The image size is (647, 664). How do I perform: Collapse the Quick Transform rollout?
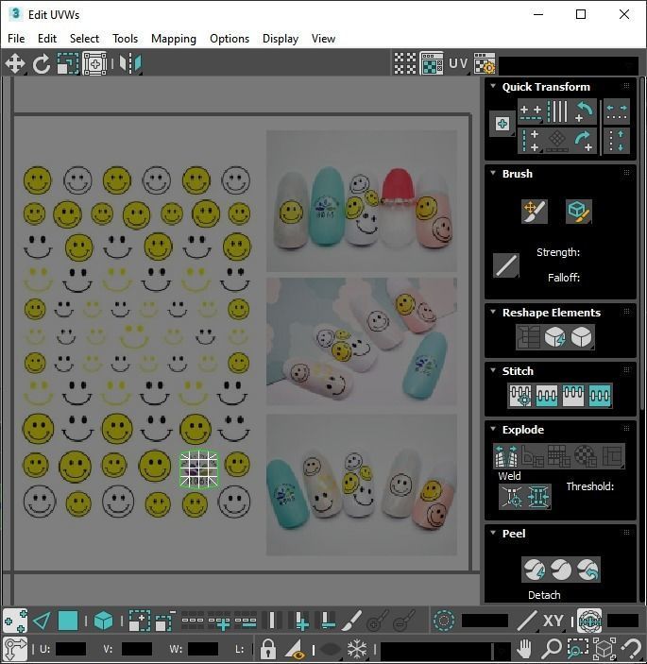(x=493, y=86)
